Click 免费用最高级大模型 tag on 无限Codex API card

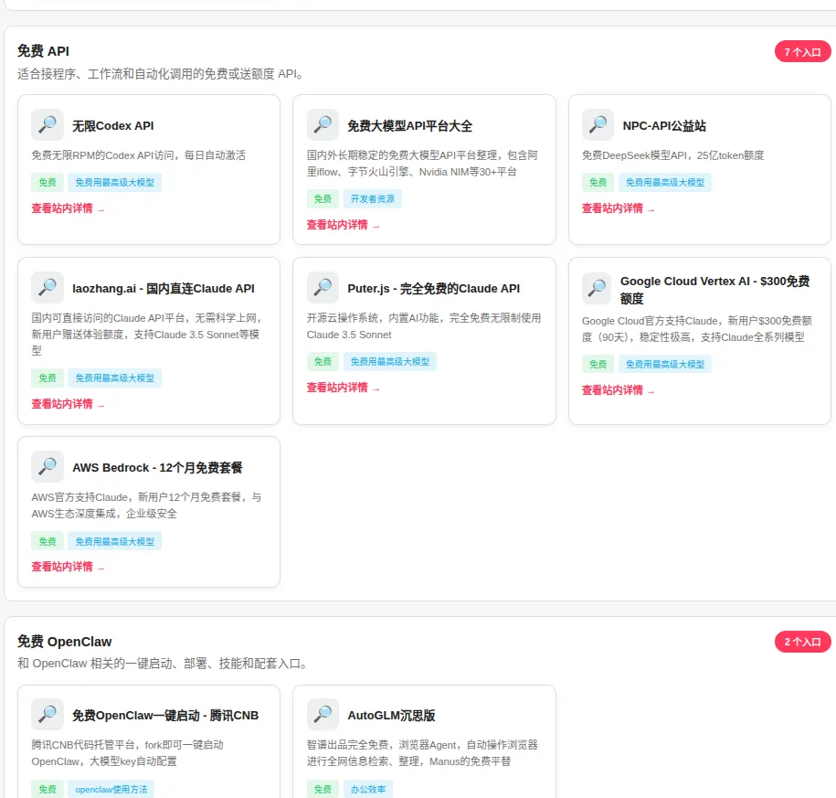(x=114, y=183)
